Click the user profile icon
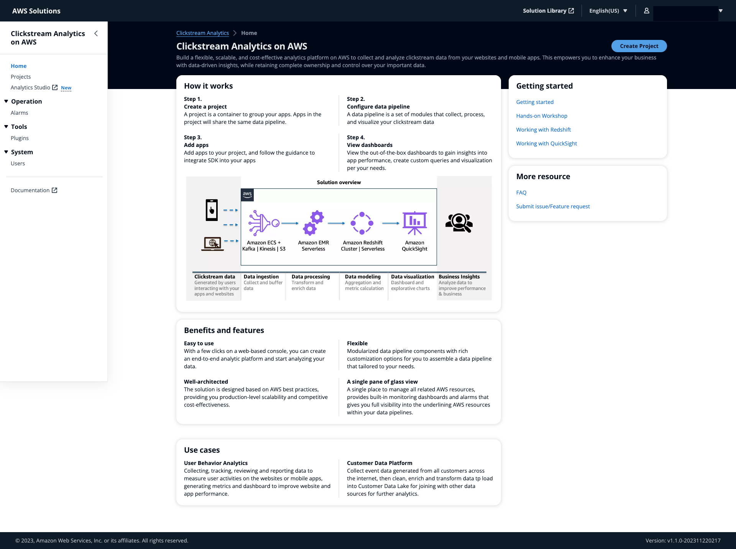736x549 pixels. click(x=646, y=11)
